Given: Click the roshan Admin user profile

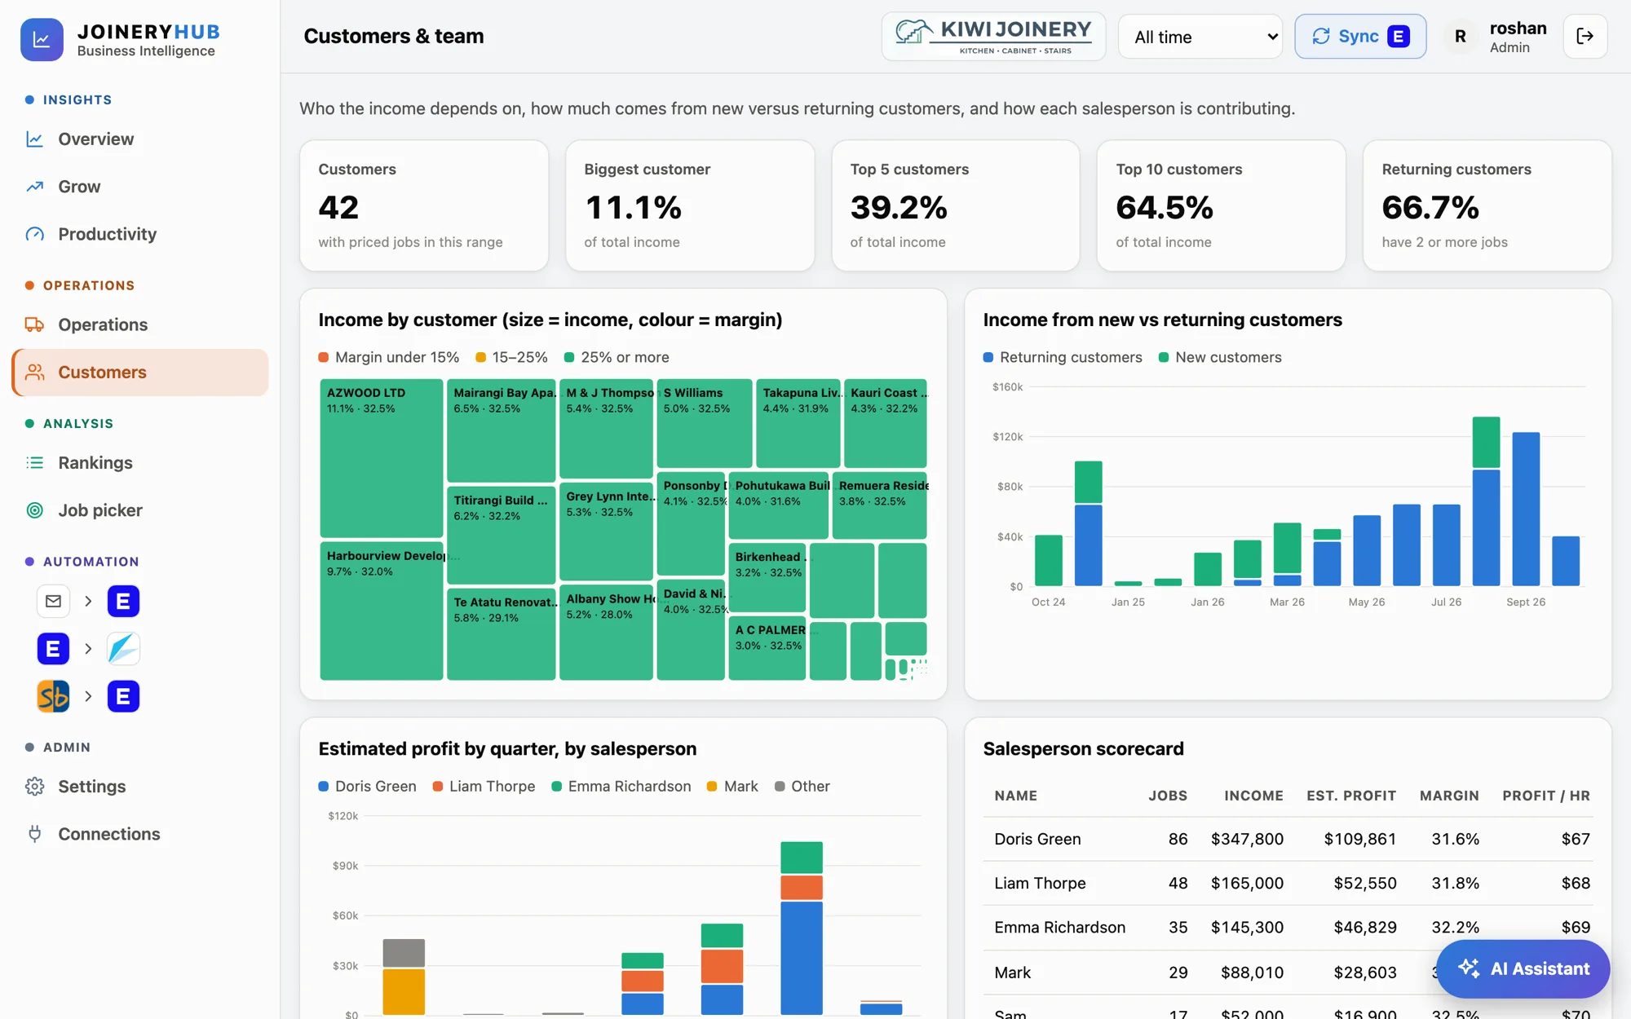Looking at the screenshot, I should (1496, 37).
